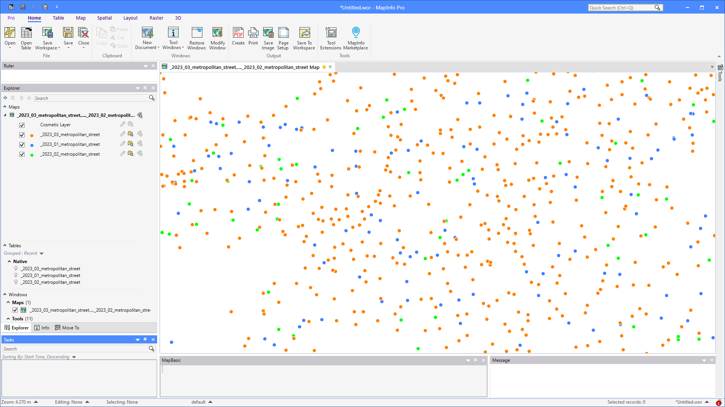725x407 pixels.
Task: Toggle map window checkbox under Windows Maps
Action: (x=15, y=310)
